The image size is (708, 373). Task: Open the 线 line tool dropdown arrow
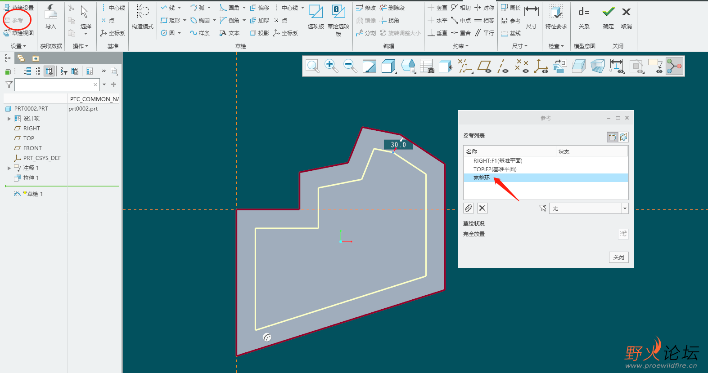point(179,8)
